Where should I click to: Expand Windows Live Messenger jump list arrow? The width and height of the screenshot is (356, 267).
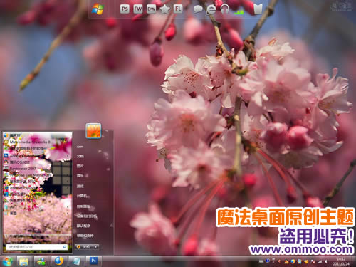point(68,175)
